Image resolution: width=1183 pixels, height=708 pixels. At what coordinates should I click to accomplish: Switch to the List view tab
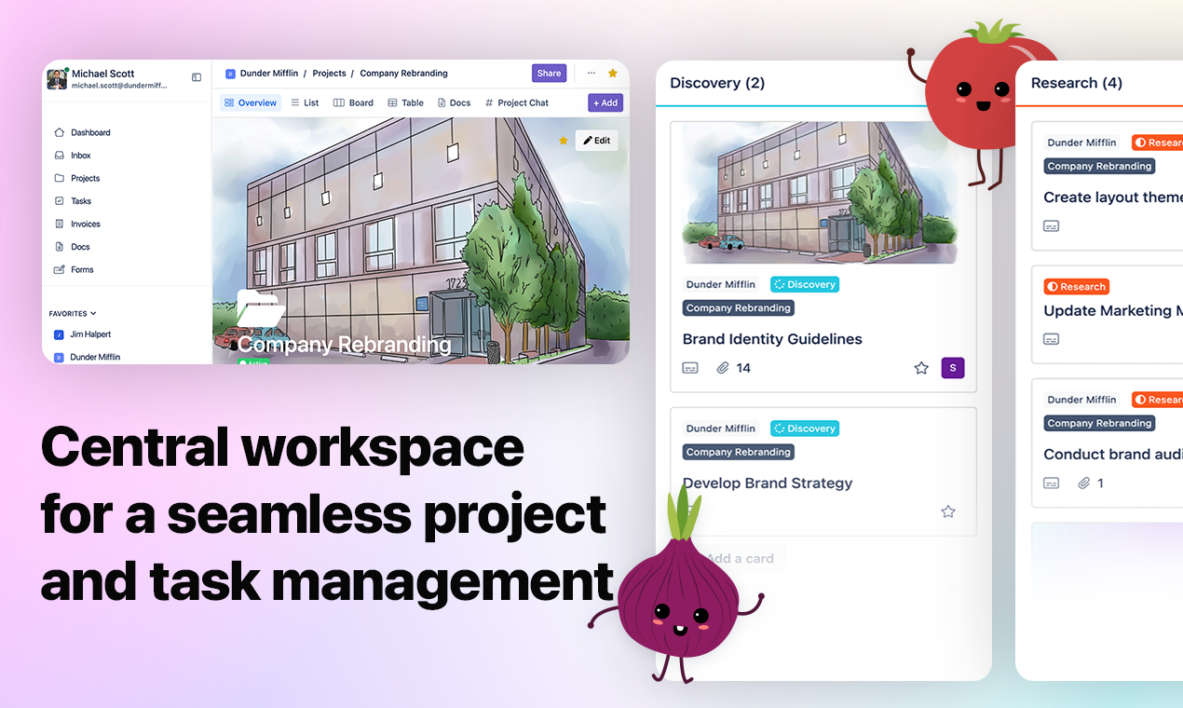coord(305,102)
